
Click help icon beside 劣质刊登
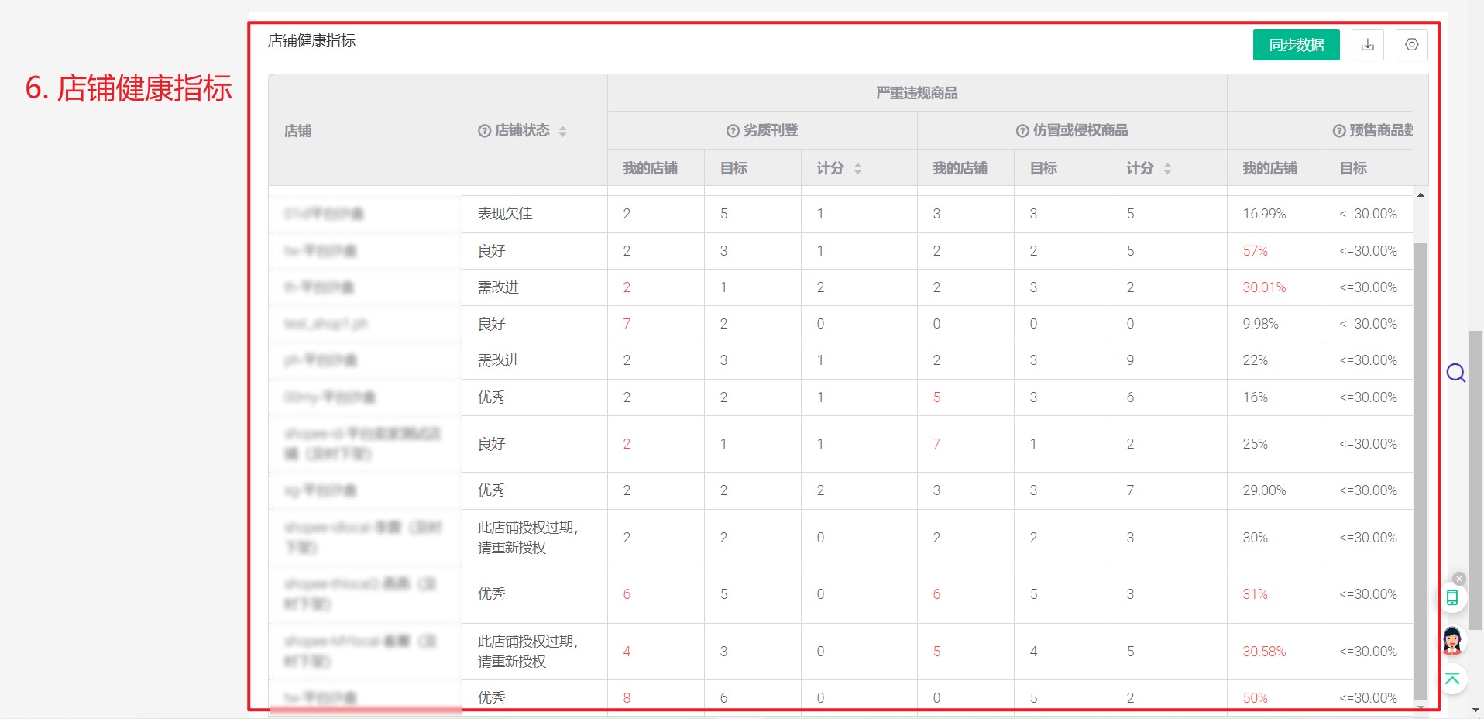point(733,131)
